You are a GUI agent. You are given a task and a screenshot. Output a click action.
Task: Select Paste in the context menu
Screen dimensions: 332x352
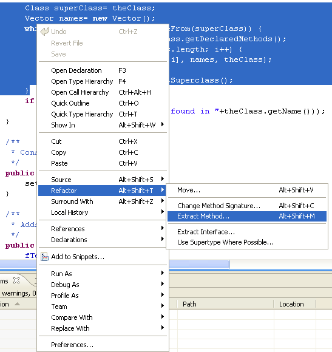(x=103, y=163)
